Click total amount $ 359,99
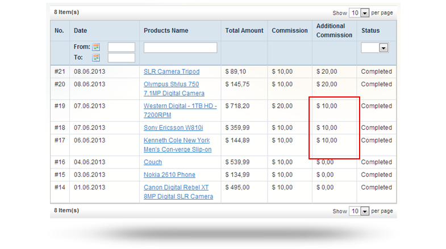The height and width of the screenshot is (249, 446). [x=237, y=128]
